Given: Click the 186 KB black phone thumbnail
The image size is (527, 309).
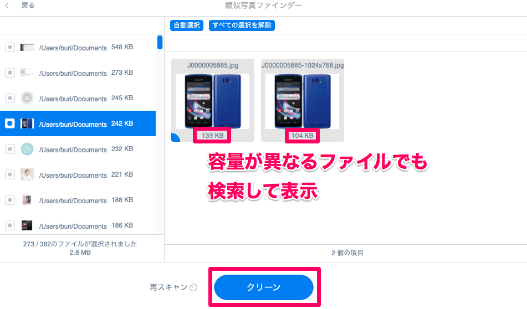Looking at the screenshot, I should tap(27, 225).
